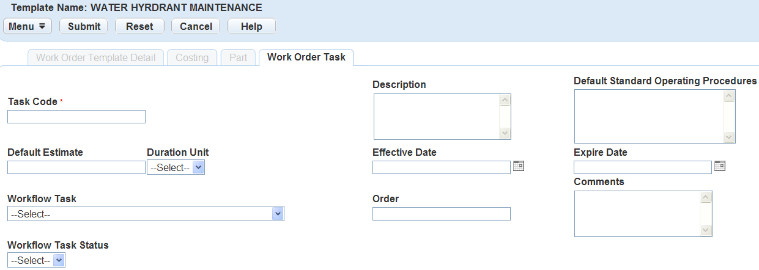Open the Effective Date calendar picker
This screenshot has height=270, width=759.
click(x=519, y=166)
